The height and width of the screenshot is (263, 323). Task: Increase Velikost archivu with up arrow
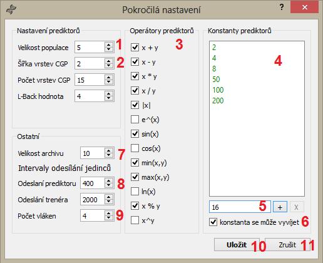(x=109, y=150)
